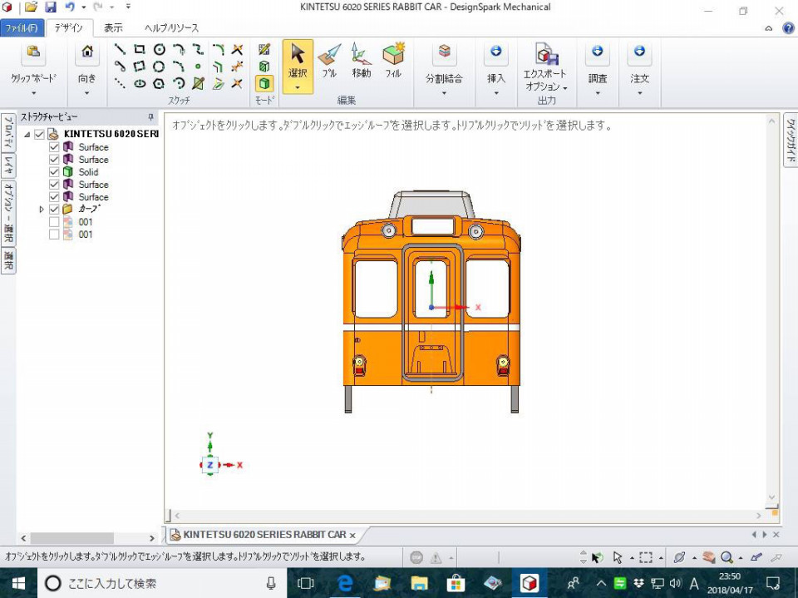Uncheck the second Surface checkbox
This screenshot has width=798, height=598.
point(54,160)
